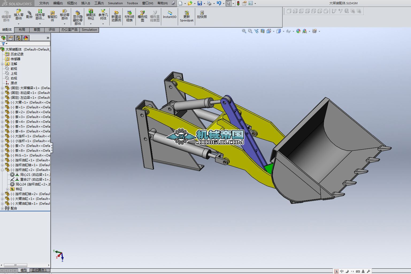Switch to the 草图 tab
Viewport: 411px width, 274px height.
point(37,30)
